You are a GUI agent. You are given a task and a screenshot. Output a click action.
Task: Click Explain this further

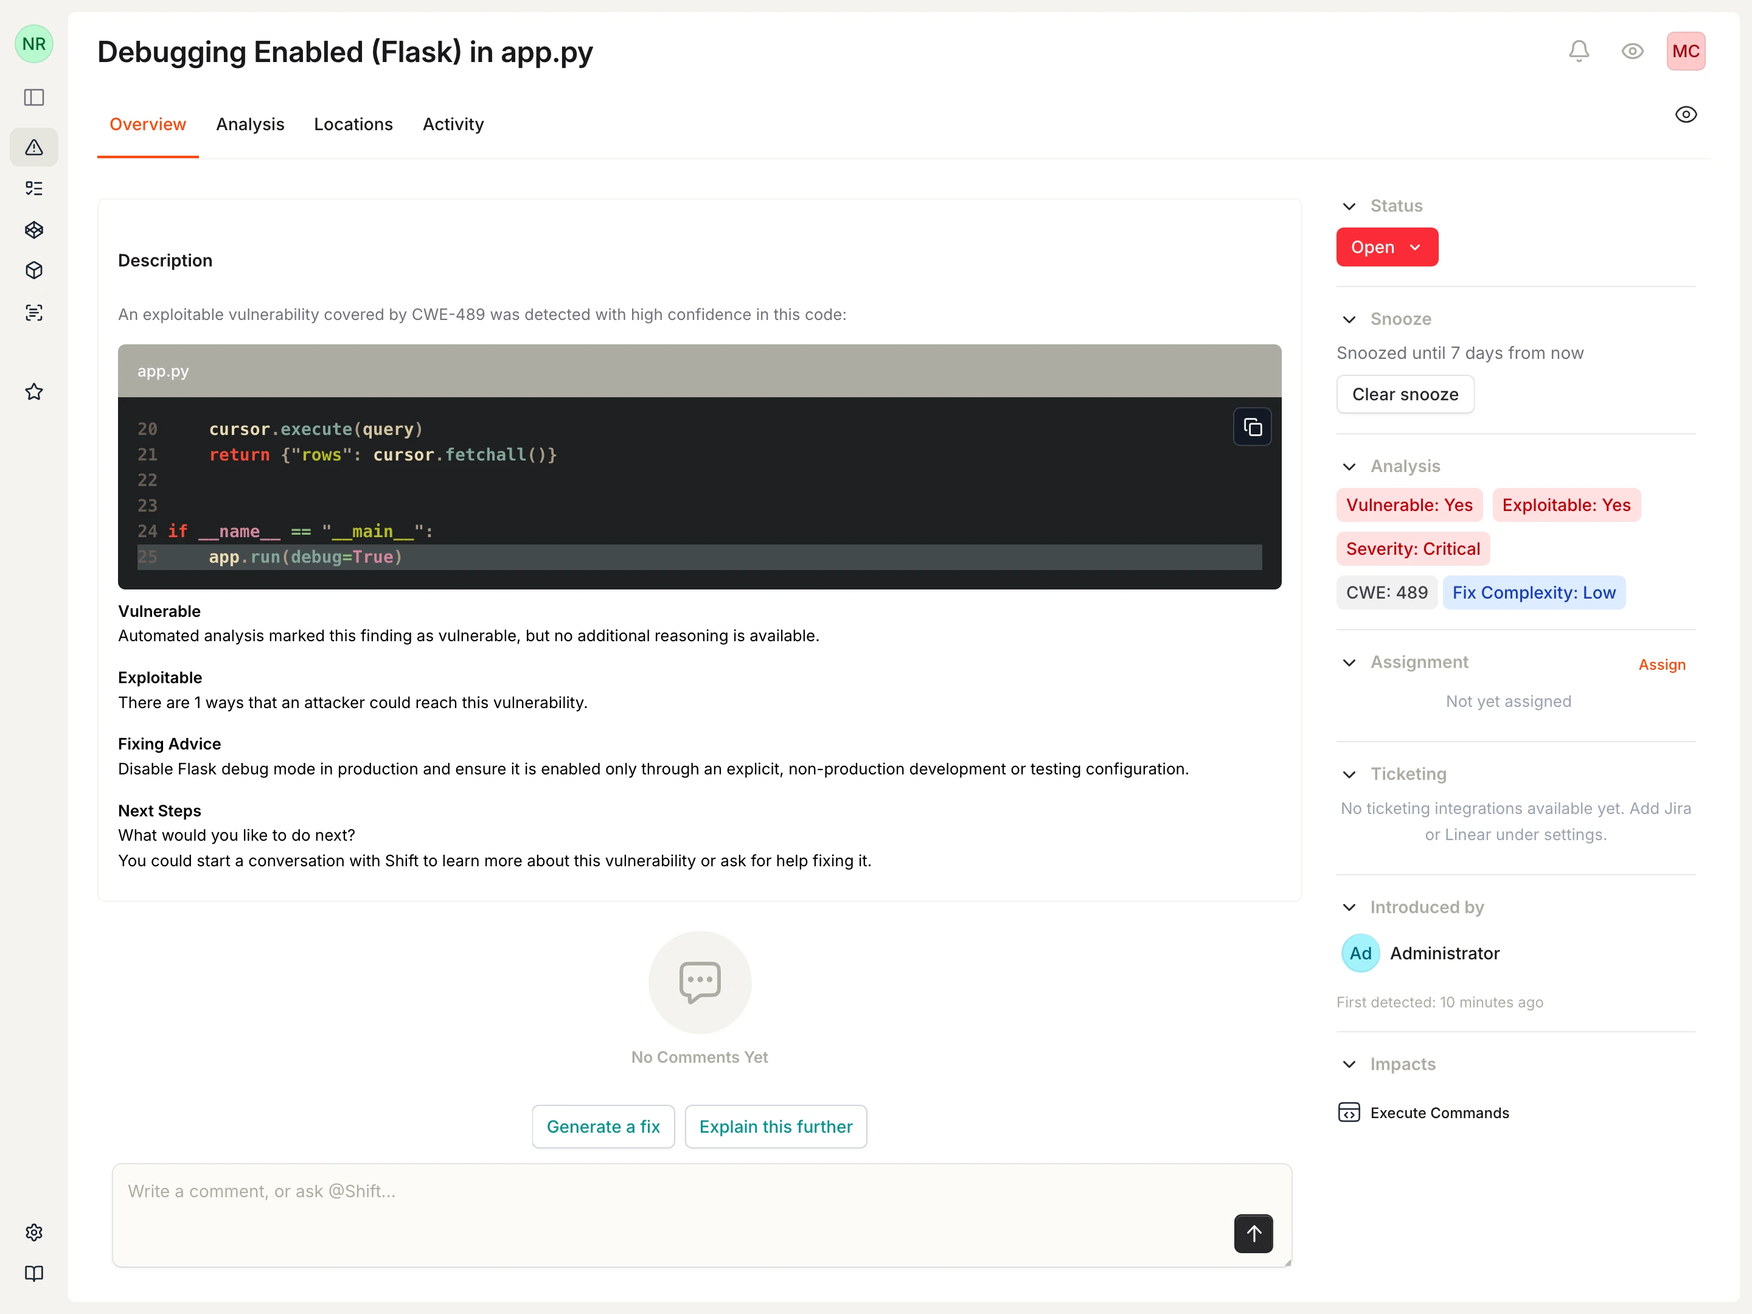point(776,1127)
